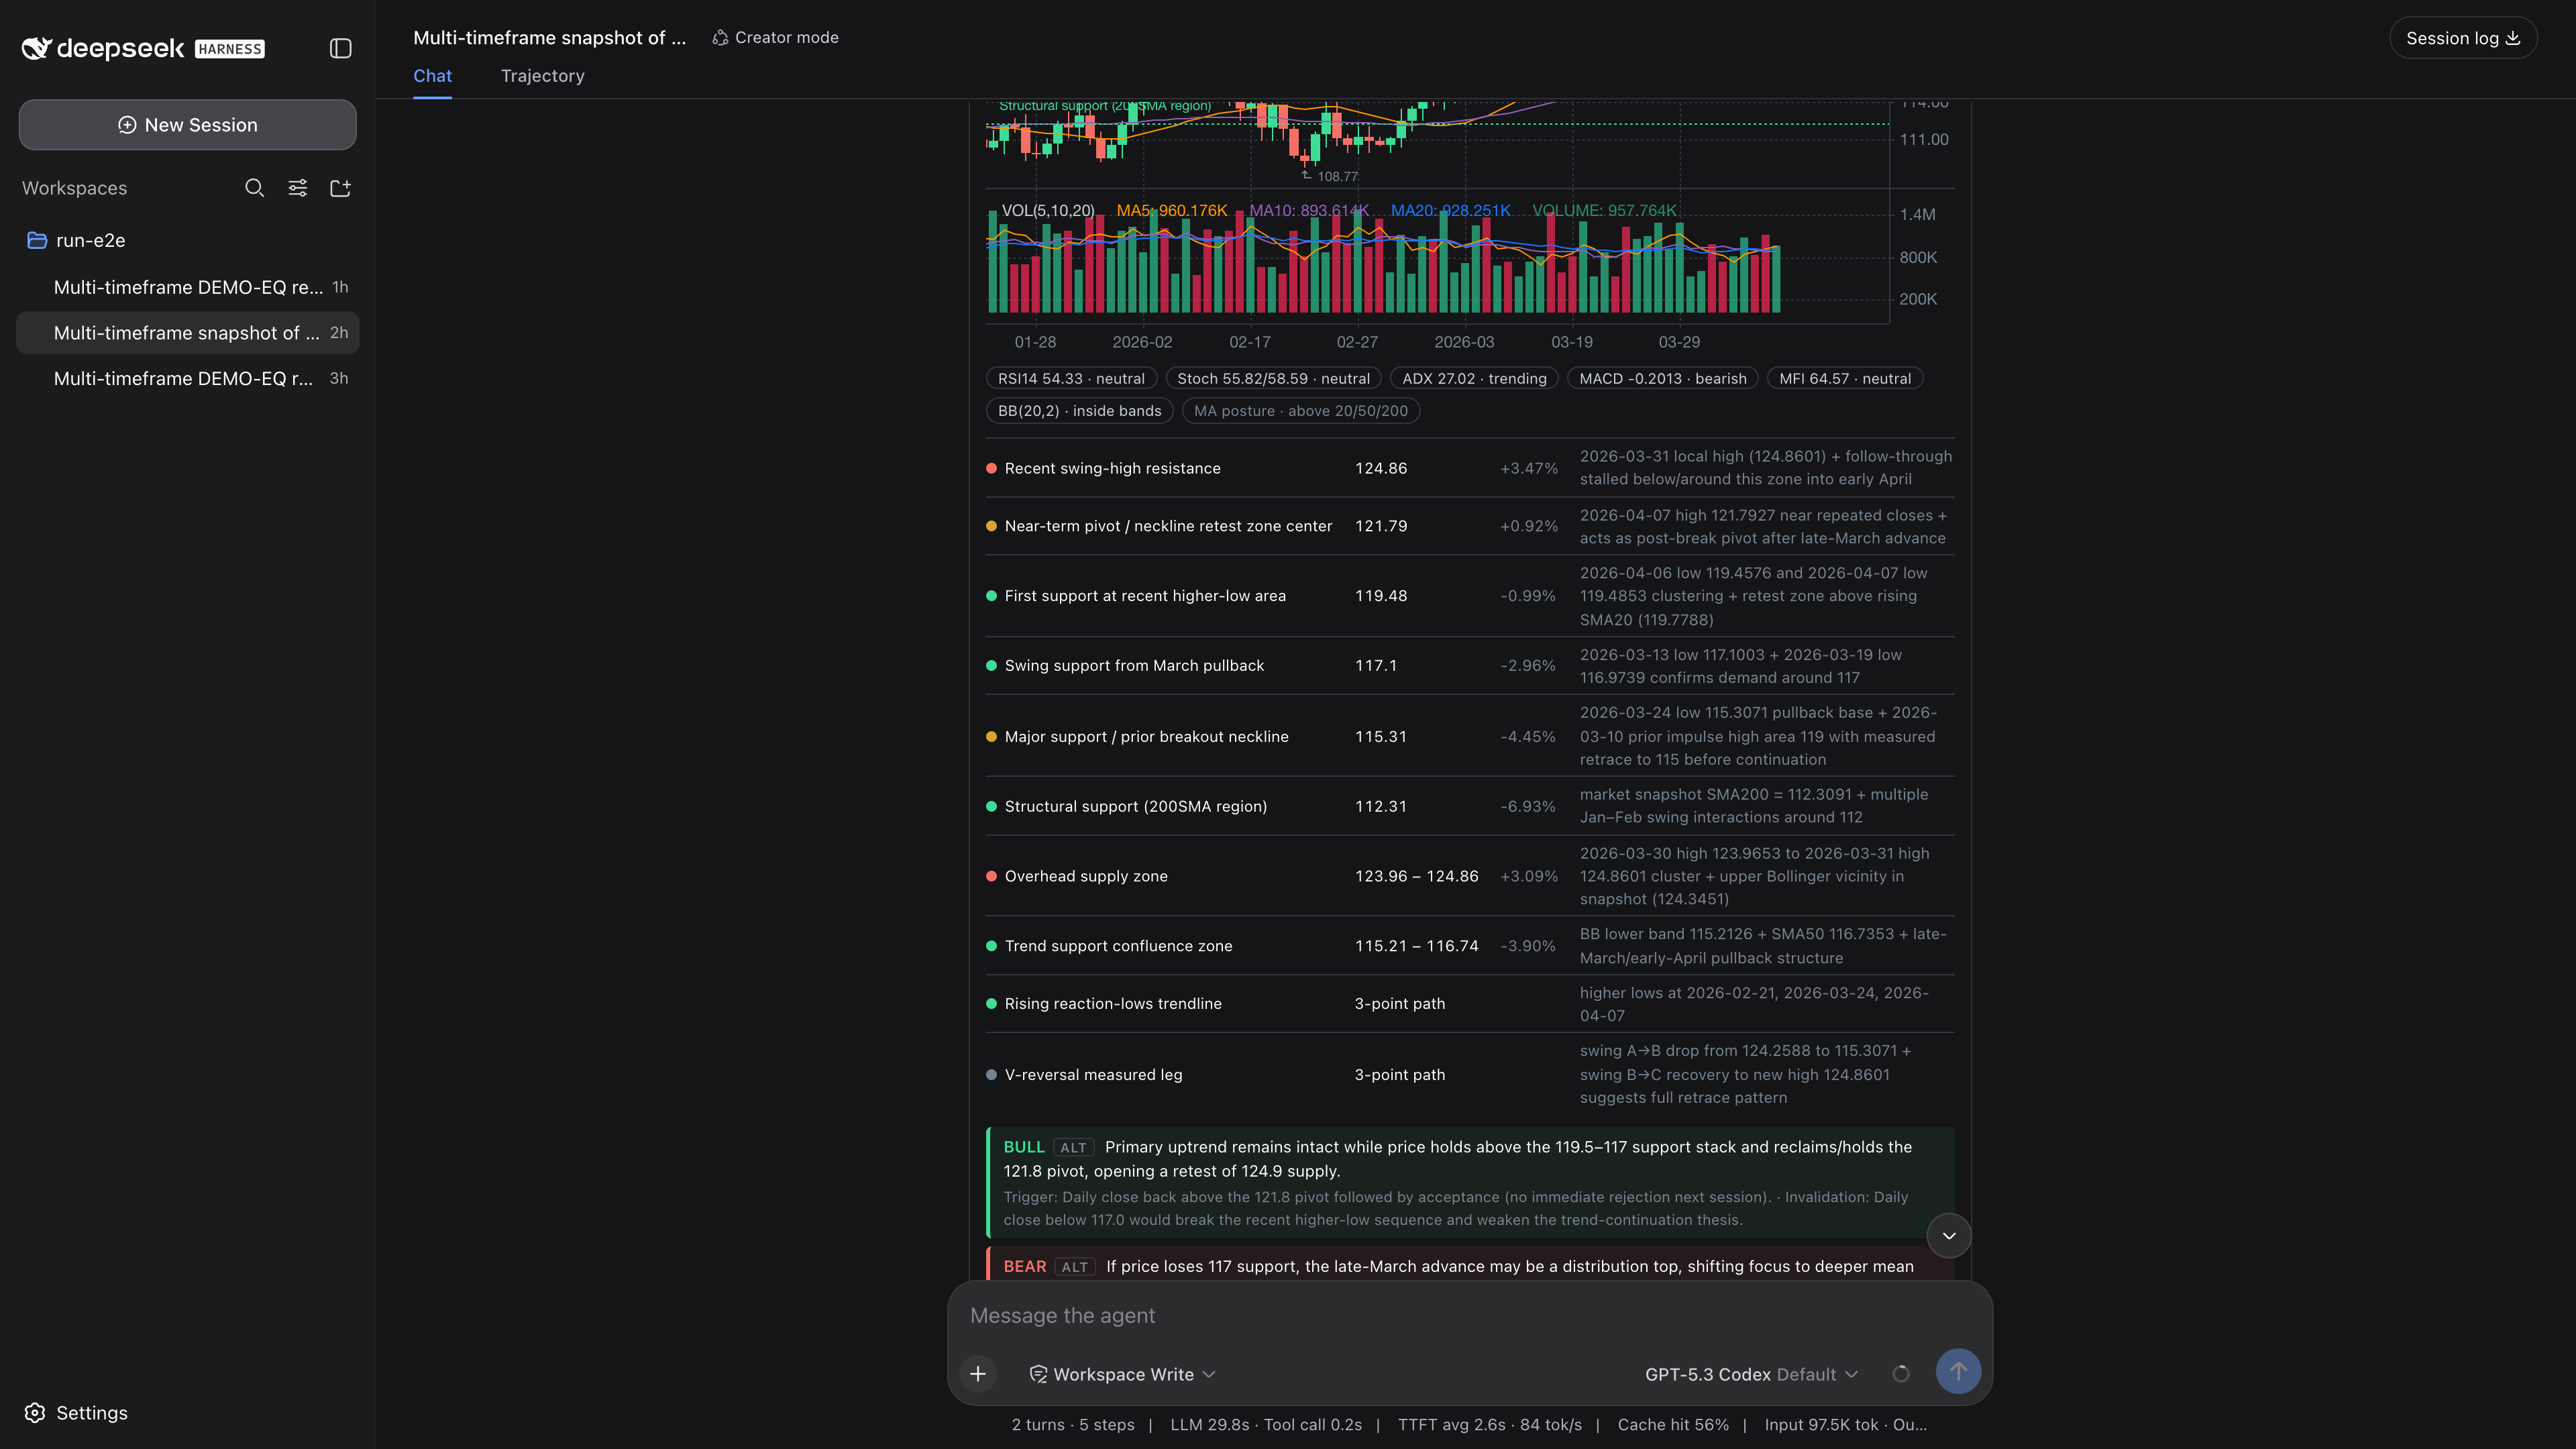The image size is (2576, 1449).
Task: Add new workspace folder icon
Action: coord(340,188)
